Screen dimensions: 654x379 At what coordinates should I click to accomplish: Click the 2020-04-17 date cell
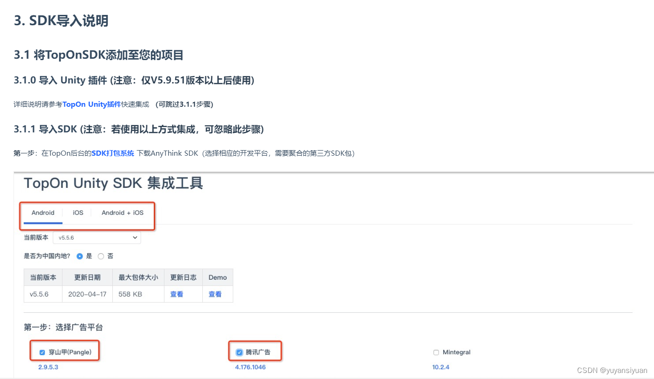pyautogui.click(x=87, y=294)
